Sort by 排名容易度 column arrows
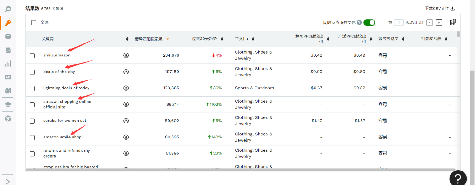The height and width of the screenshot is (185, 475). 403,39
